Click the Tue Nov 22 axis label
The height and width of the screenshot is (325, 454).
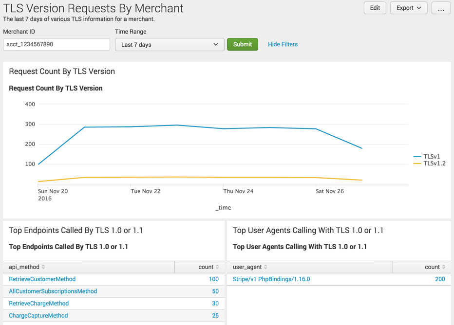click(145, 191)
